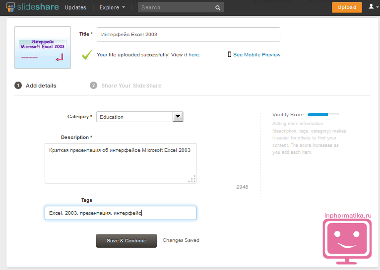Click the search magnifier icon

tap(218, 7)
